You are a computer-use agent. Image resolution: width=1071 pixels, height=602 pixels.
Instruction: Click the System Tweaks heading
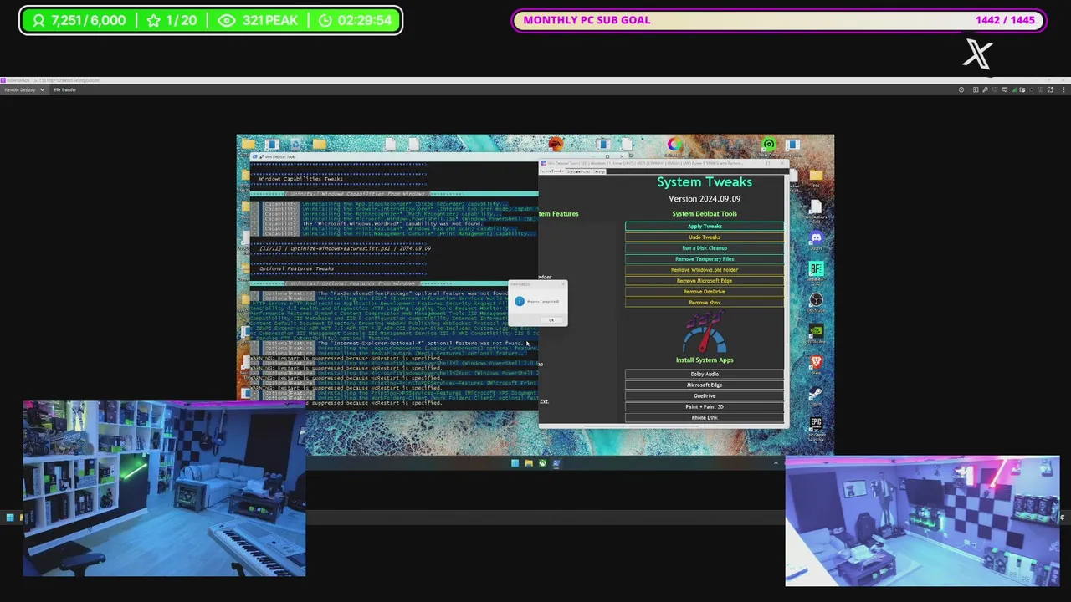(x=705, y=182)
